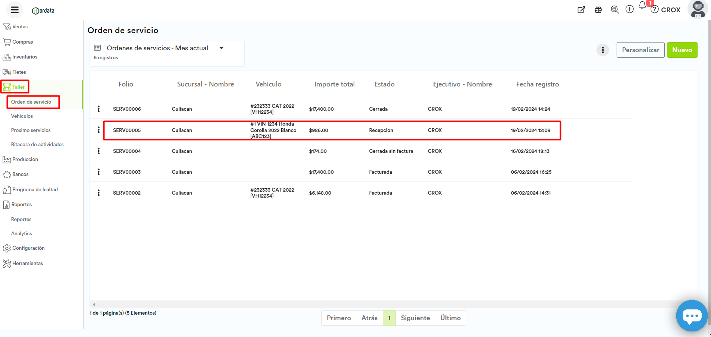Go to the Siguiente page
711x337 pixels.
coord(415,318)
